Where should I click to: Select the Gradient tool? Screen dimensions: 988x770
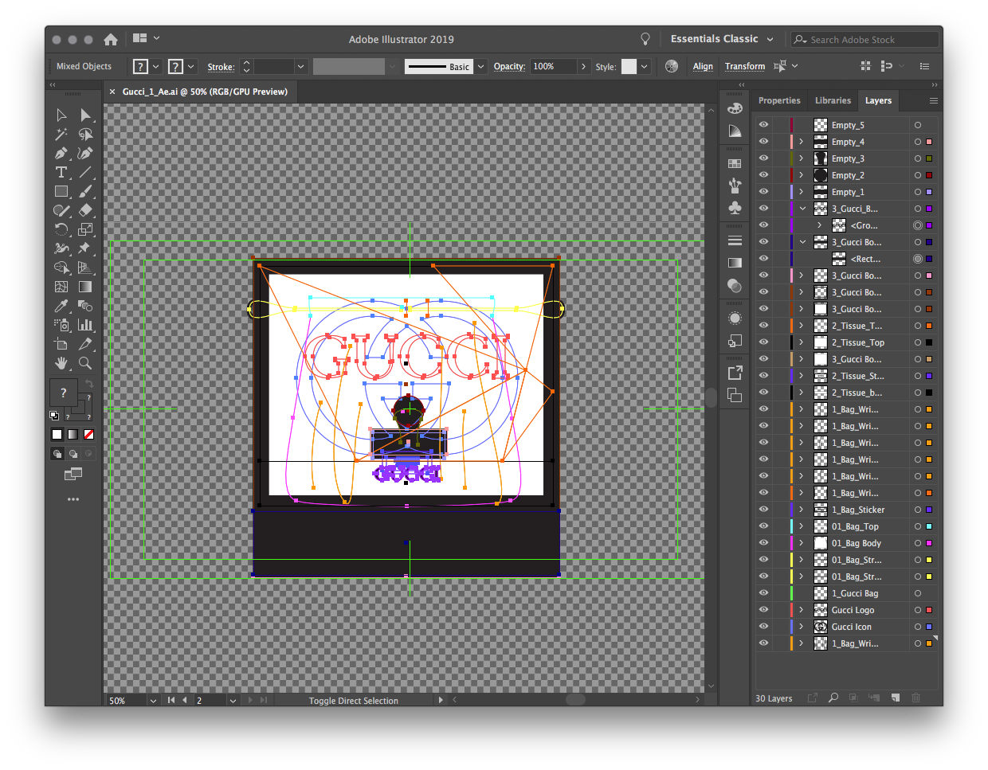point(85,287)
